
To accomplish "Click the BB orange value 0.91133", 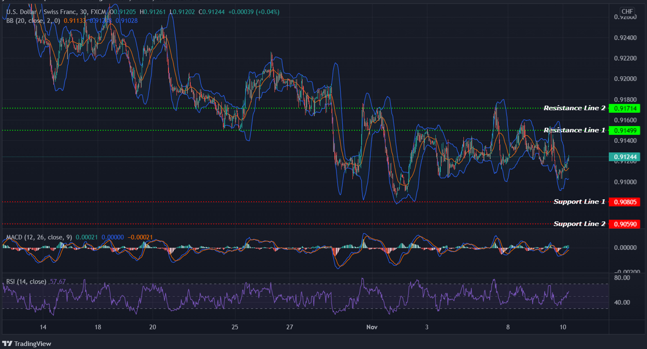I will 75,20.
